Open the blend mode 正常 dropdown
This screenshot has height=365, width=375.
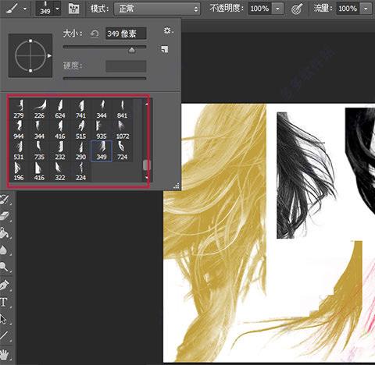pos(157,9)
